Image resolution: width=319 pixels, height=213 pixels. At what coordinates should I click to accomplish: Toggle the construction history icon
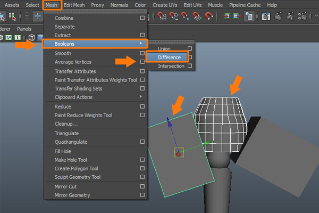point(249,17)
